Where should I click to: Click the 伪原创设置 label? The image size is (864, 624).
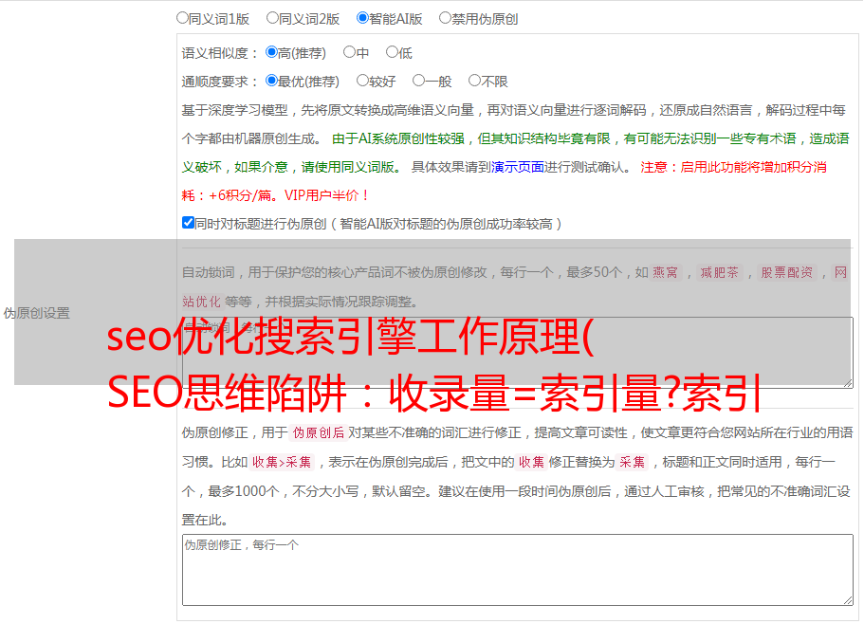(x=37, y=313)
